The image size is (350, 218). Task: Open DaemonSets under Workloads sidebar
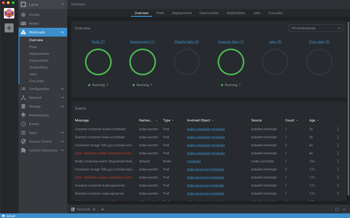[39, 60]
